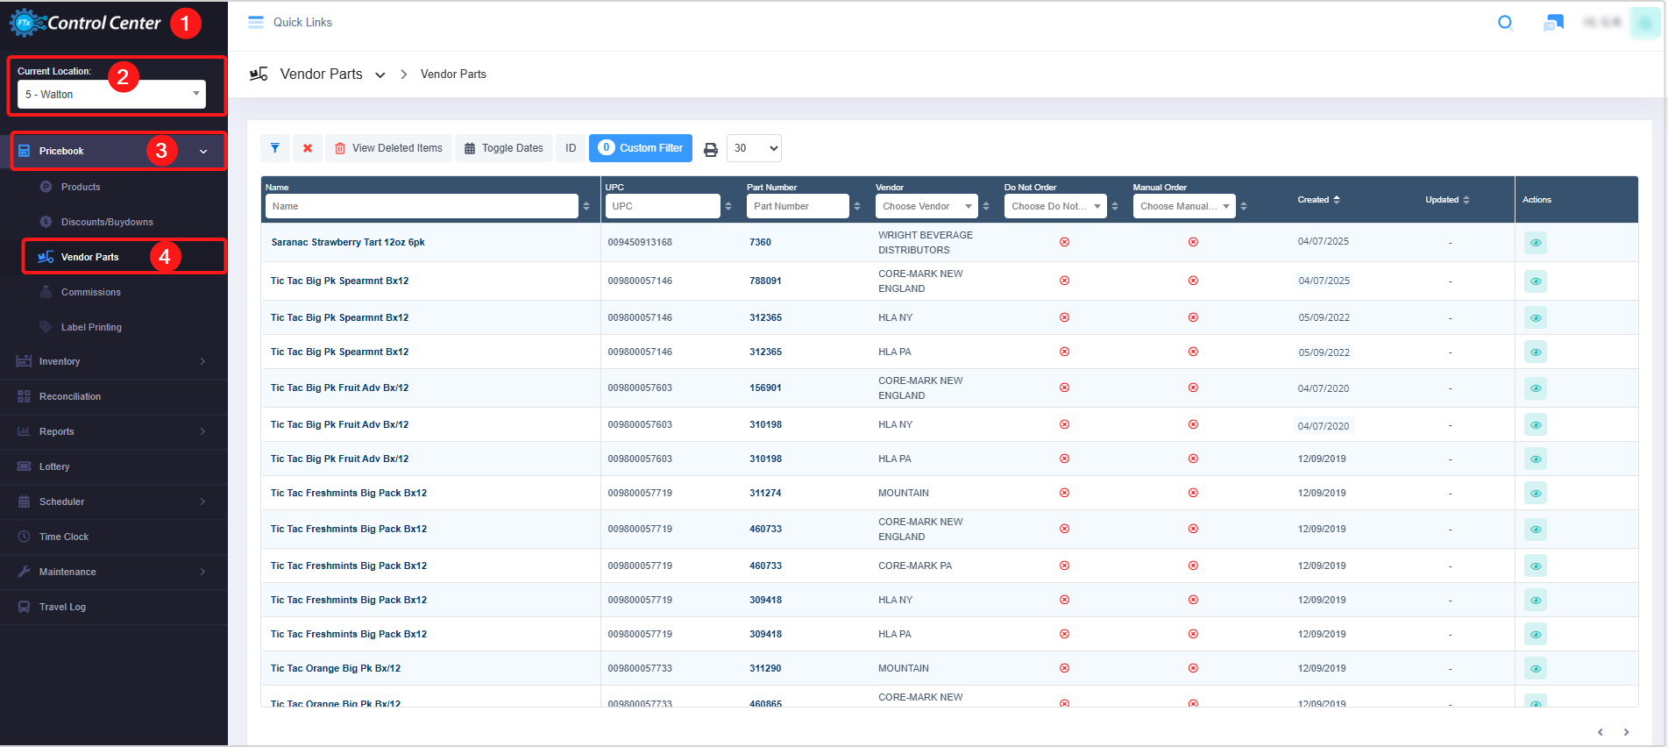Sort by the Updated column
Image resolution: width=1668 pixels, height=747 pixels.
click(1447, 200)
